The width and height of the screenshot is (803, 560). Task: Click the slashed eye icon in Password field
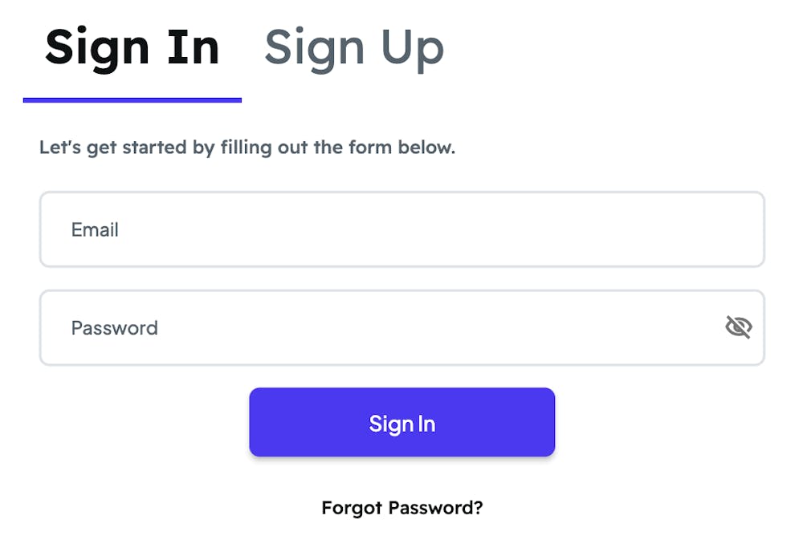pyautogui.click(x=738, y=327)
